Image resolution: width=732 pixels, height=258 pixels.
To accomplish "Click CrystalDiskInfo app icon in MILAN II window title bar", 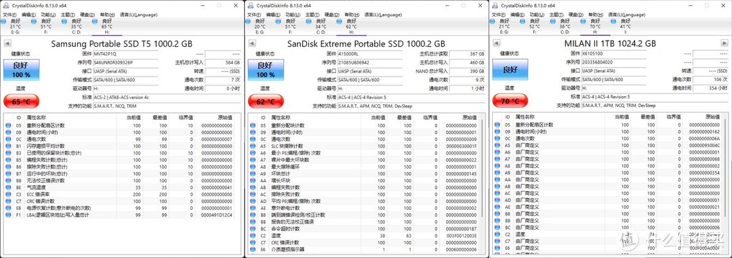I will click(495, 5).
